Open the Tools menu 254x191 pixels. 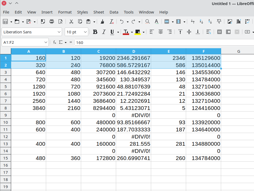129,12
